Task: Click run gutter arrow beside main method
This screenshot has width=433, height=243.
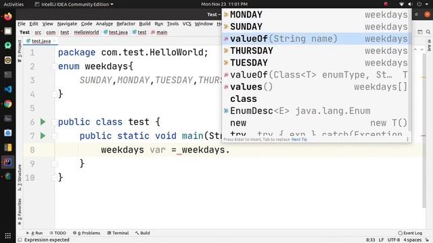Action: (x=43, y=136)
